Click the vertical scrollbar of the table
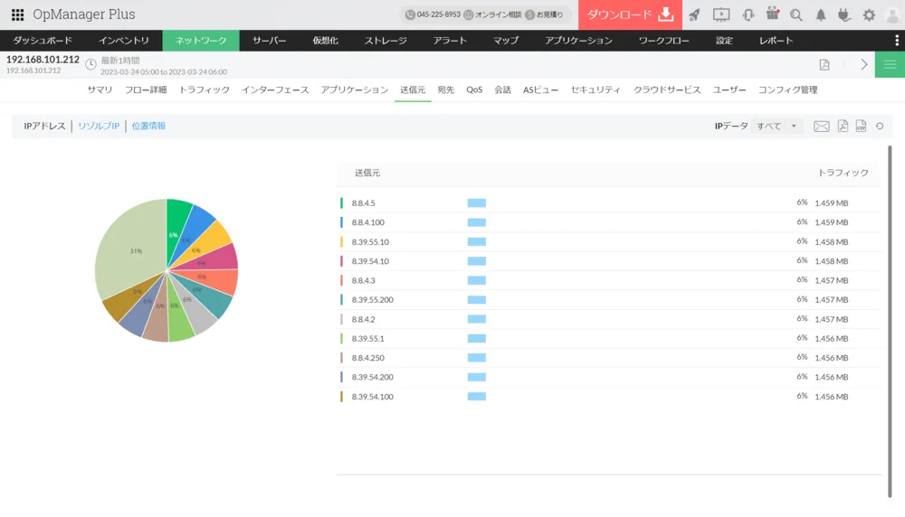Viewport: 905px width, 517px height. tap(890, 321)
